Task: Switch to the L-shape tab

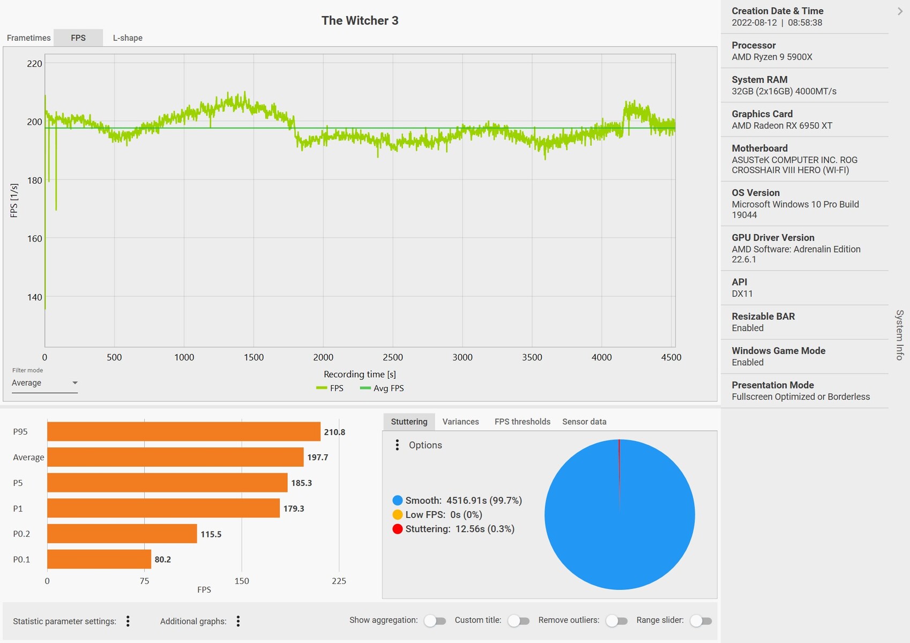Action: tap(128, 38)
